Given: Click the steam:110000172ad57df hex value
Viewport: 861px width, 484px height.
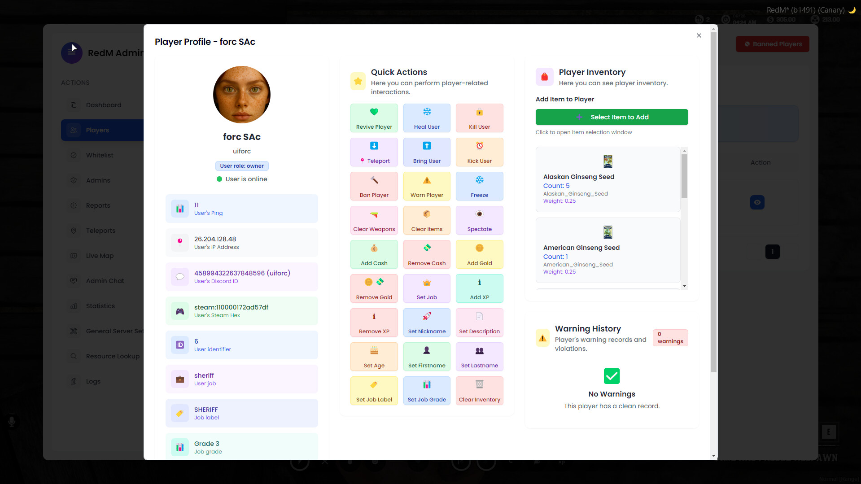Looking at the screenshot, I should point(231,307).
